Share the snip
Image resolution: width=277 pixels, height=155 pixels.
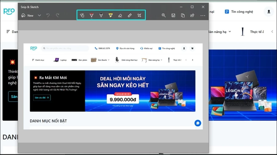[x=192, y=15]
